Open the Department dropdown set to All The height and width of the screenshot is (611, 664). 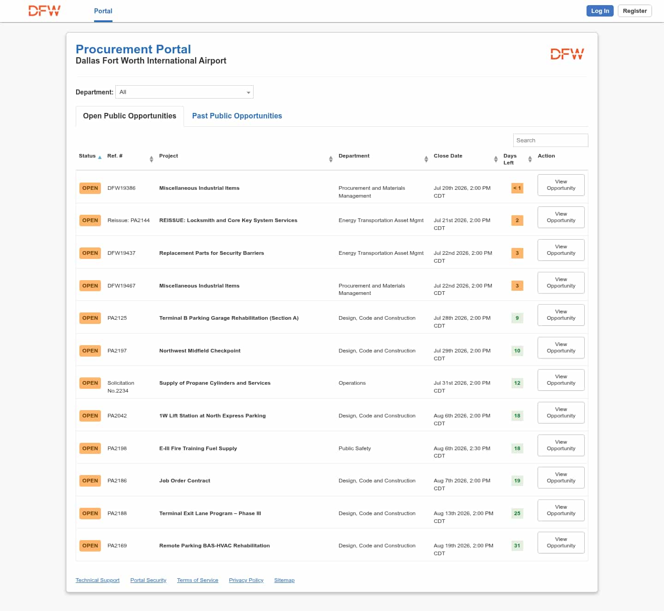click(184, 92)
